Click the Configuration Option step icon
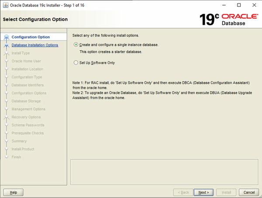 click(x=6, y=37)
